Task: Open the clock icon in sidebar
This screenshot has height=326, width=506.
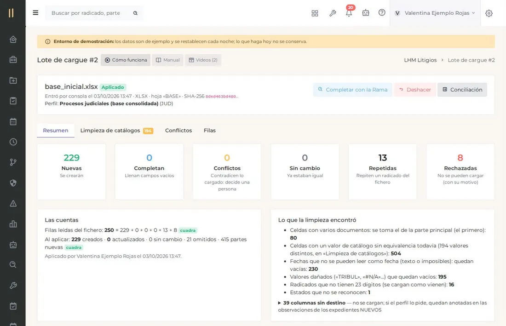Action: 13,142
